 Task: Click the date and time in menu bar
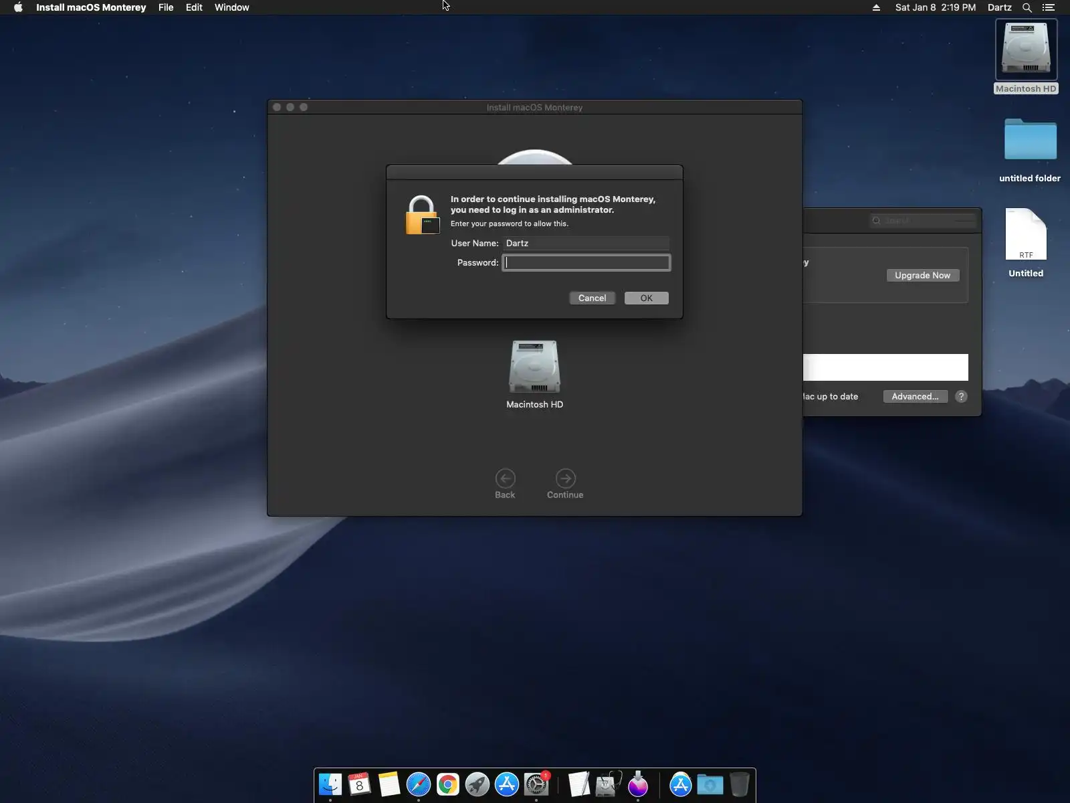tap(936, 7)
